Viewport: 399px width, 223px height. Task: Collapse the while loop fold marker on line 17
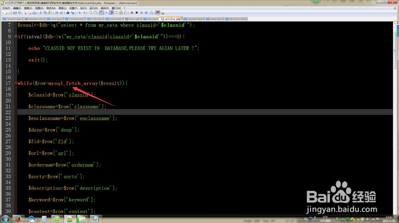16,83
